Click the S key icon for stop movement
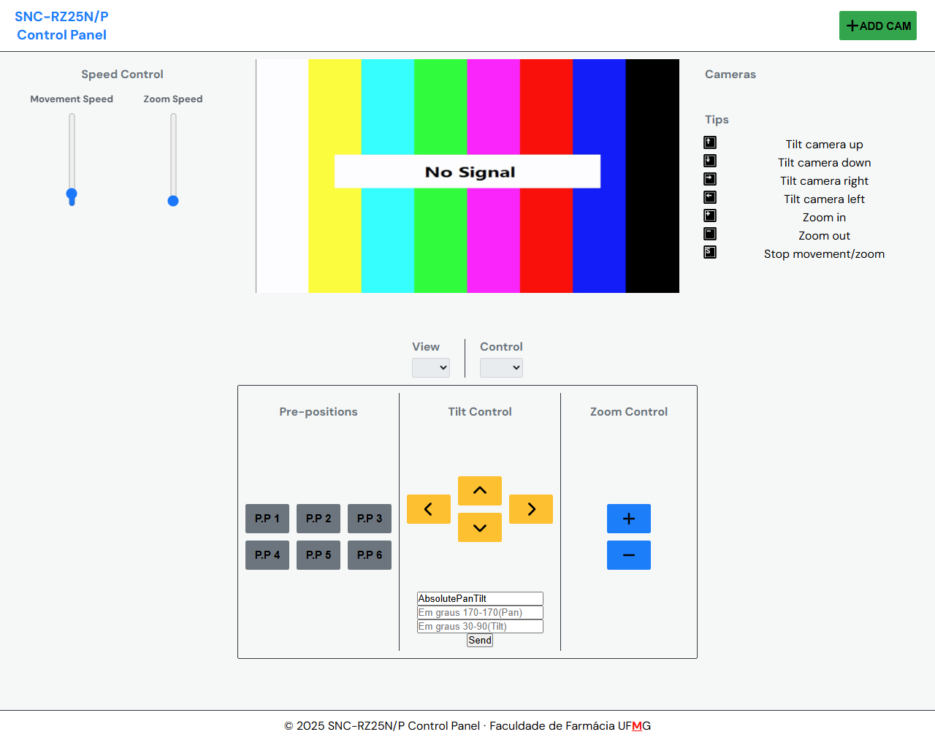Screen dimensions: 935x748 pos(710,252)
